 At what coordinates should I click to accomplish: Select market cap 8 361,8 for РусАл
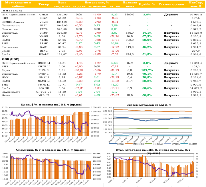coord(196,54)
